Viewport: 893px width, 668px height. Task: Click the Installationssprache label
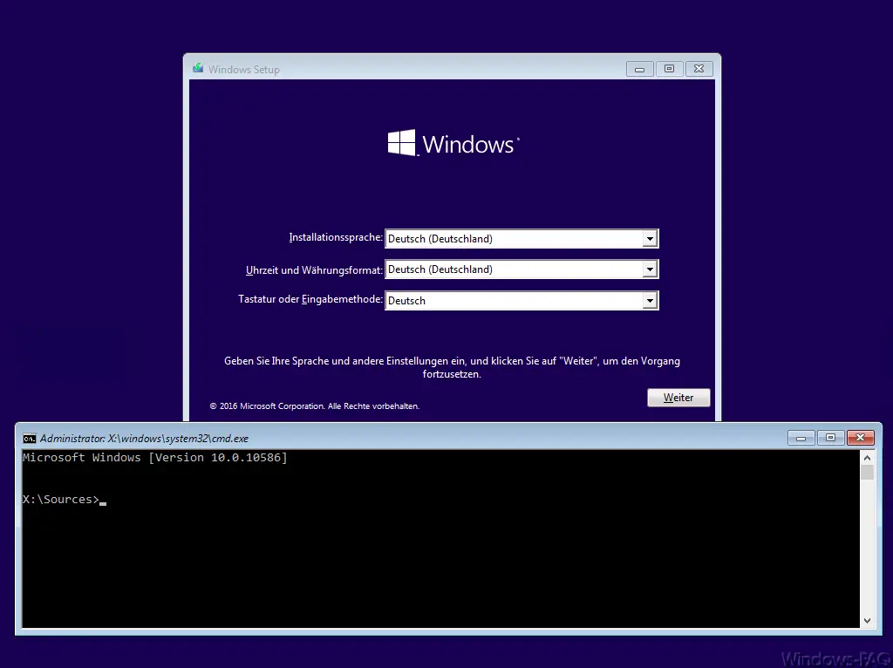point(336,237)
